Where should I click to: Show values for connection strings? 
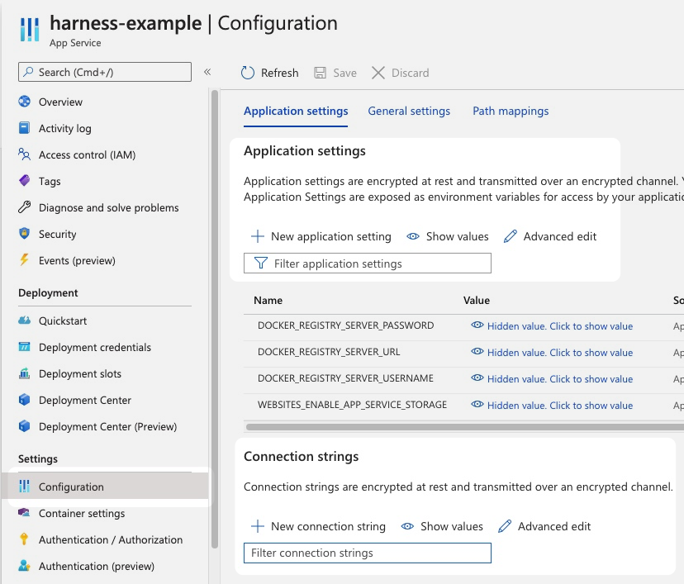442,526
